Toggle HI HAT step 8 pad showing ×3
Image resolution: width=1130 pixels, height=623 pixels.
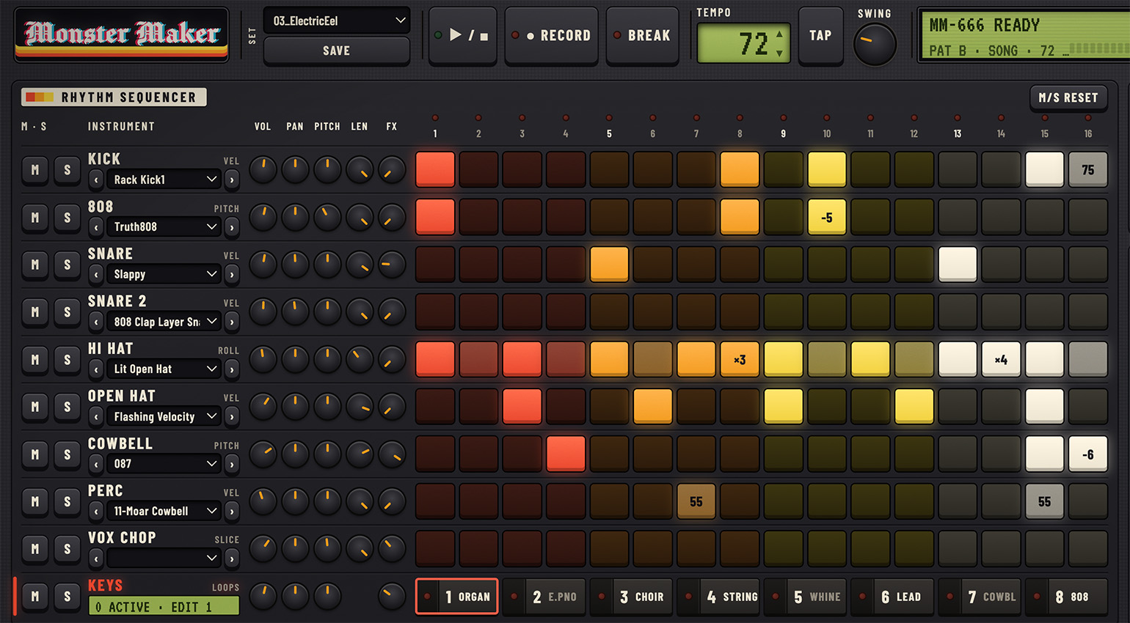pyautogui.click(x=740, y=359)
